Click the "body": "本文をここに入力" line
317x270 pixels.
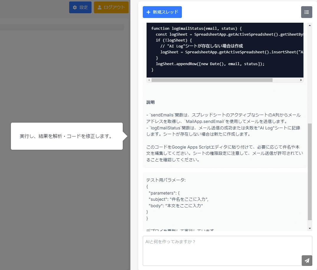[176, 206]
